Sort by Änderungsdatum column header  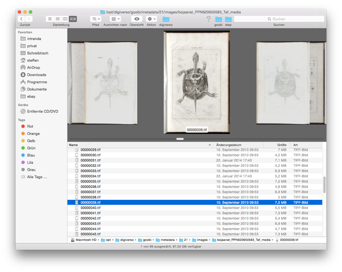(238, 145)
